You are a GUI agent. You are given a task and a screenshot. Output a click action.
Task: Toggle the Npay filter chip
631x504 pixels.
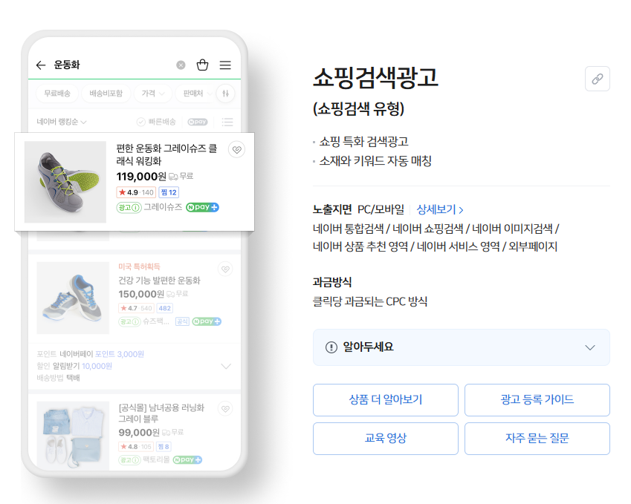tap(198, 122)
